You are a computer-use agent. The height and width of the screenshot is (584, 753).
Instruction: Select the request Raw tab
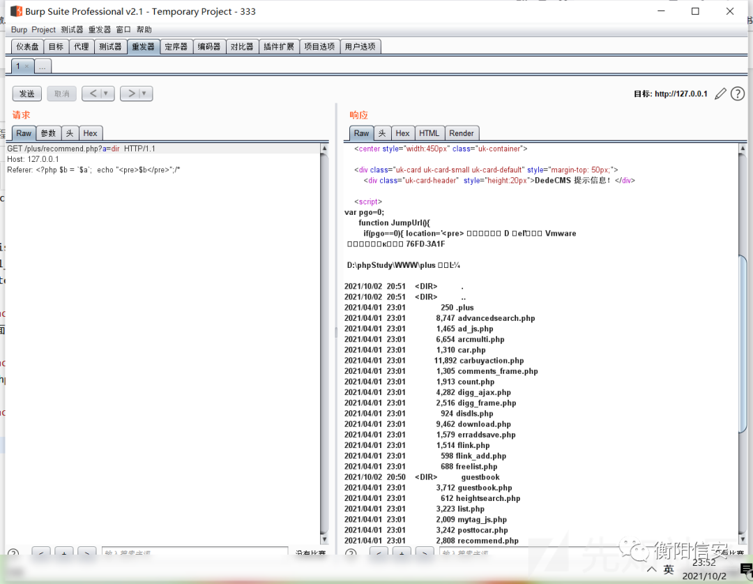click(24, 133)
